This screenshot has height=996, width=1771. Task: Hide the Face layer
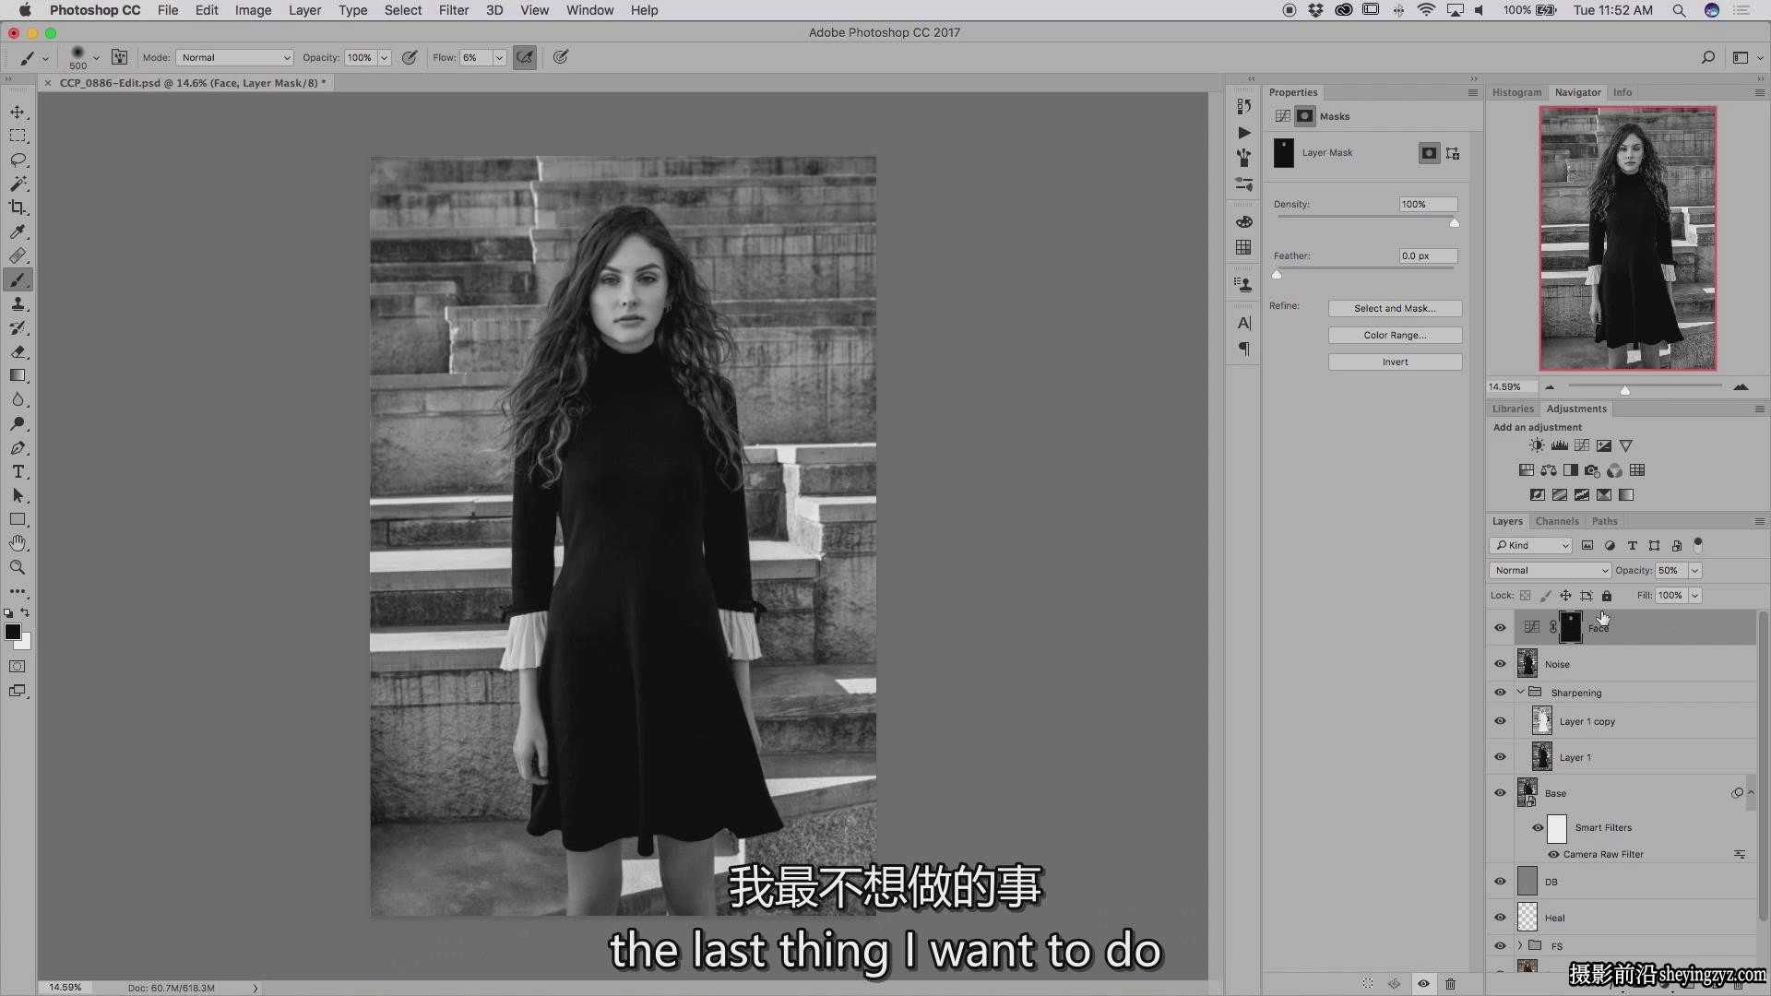1500,628
